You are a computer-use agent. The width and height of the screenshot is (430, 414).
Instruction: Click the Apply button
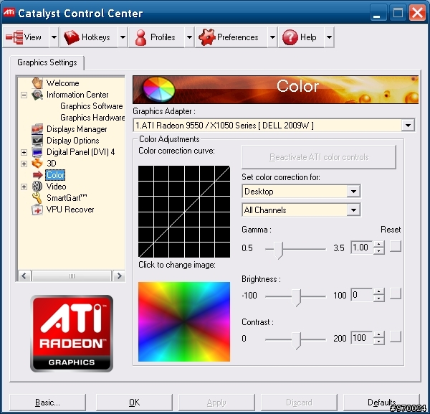pyautogui.click(x=216, y=403)
